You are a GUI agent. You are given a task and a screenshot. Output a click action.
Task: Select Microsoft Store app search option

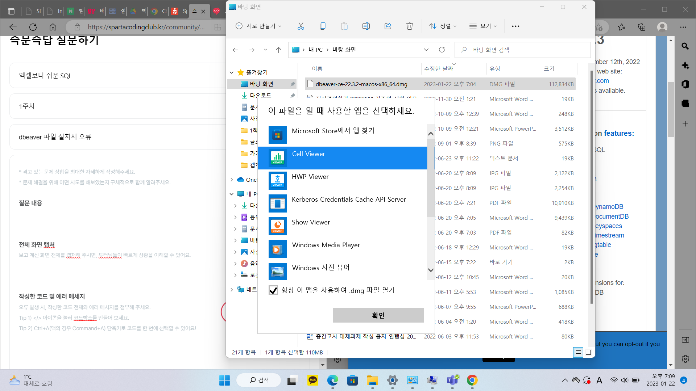coord(343,135)
